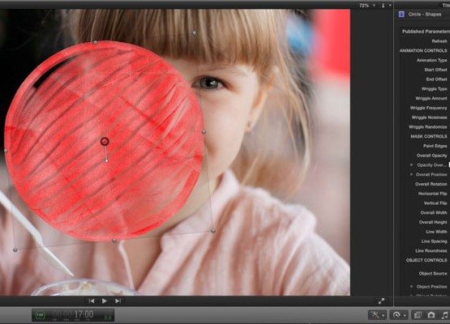Select the Line Width parameter
This screenshot has width=450, height=324.
(x=436, y=232)
